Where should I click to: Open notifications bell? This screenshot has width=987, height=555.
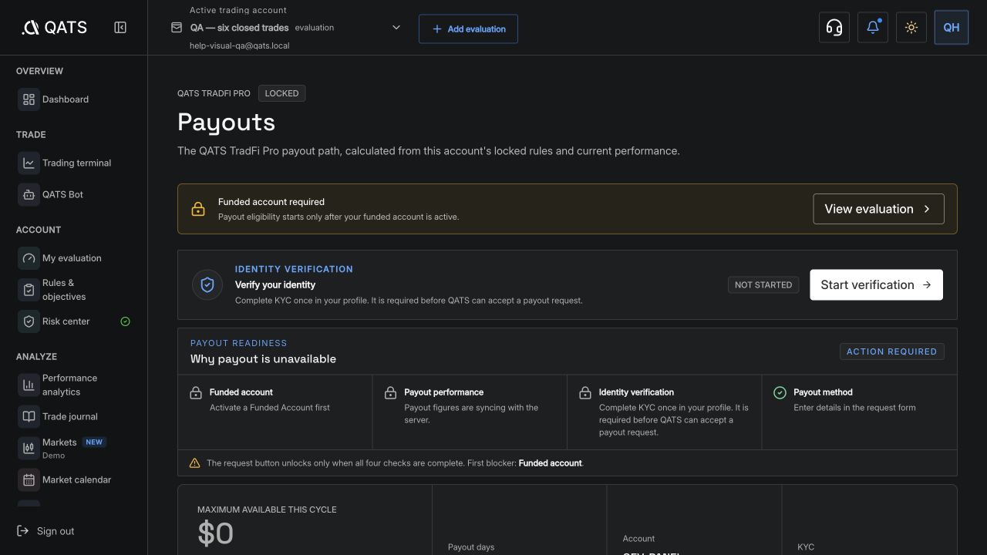coord(873,28)
